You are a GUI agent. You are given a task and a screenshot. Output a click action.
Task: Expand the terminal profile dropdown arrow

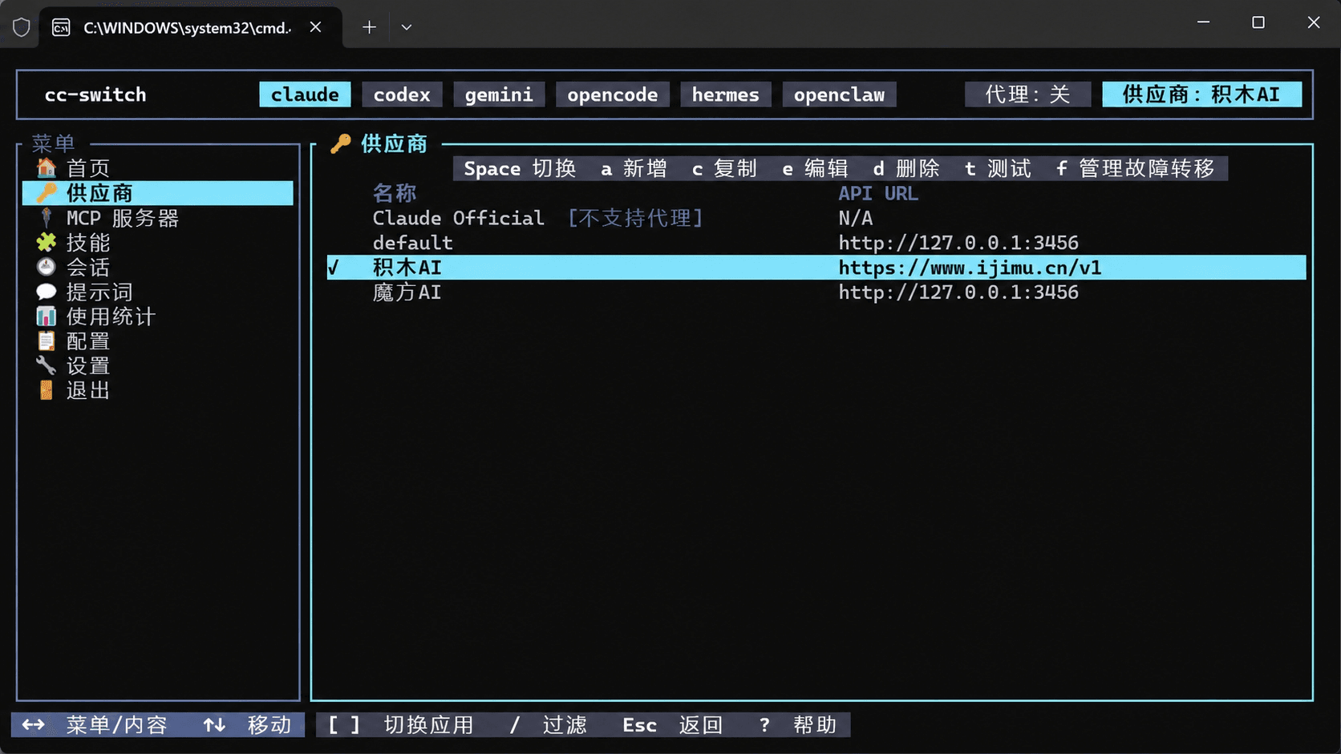click(407, 27)
